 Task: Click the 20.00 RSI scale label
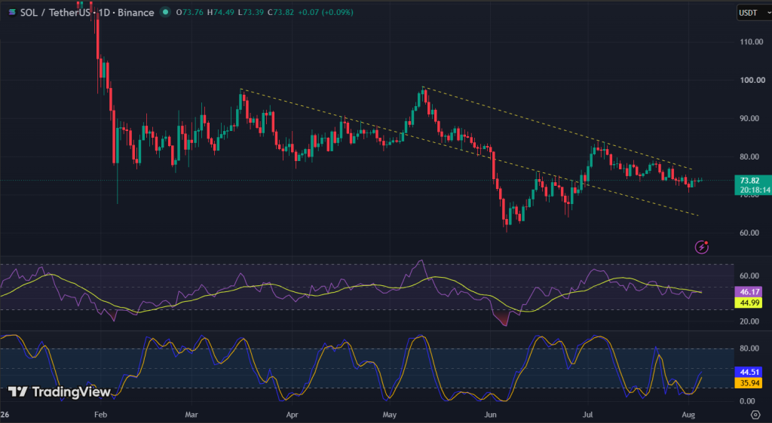(x=749, y=321)
